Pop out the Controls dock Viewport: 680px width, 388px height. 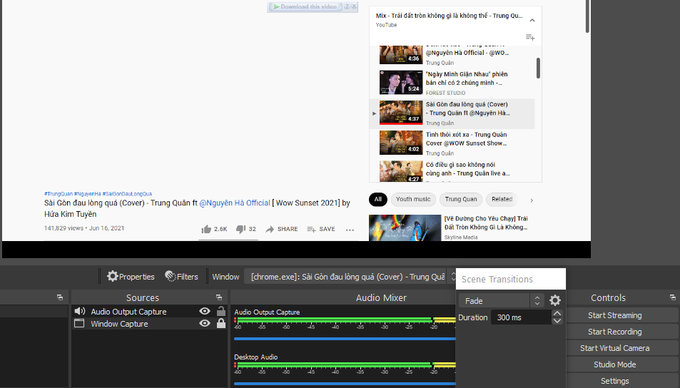(673, 297)
